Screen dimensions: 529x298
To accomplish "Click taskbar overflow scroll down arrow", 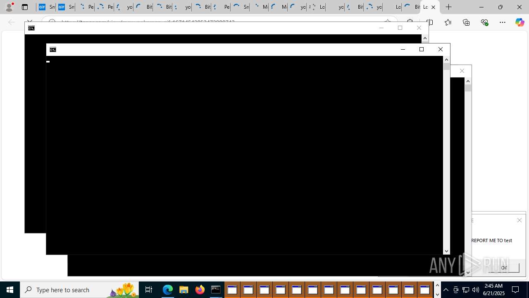I will pos(437,294).
